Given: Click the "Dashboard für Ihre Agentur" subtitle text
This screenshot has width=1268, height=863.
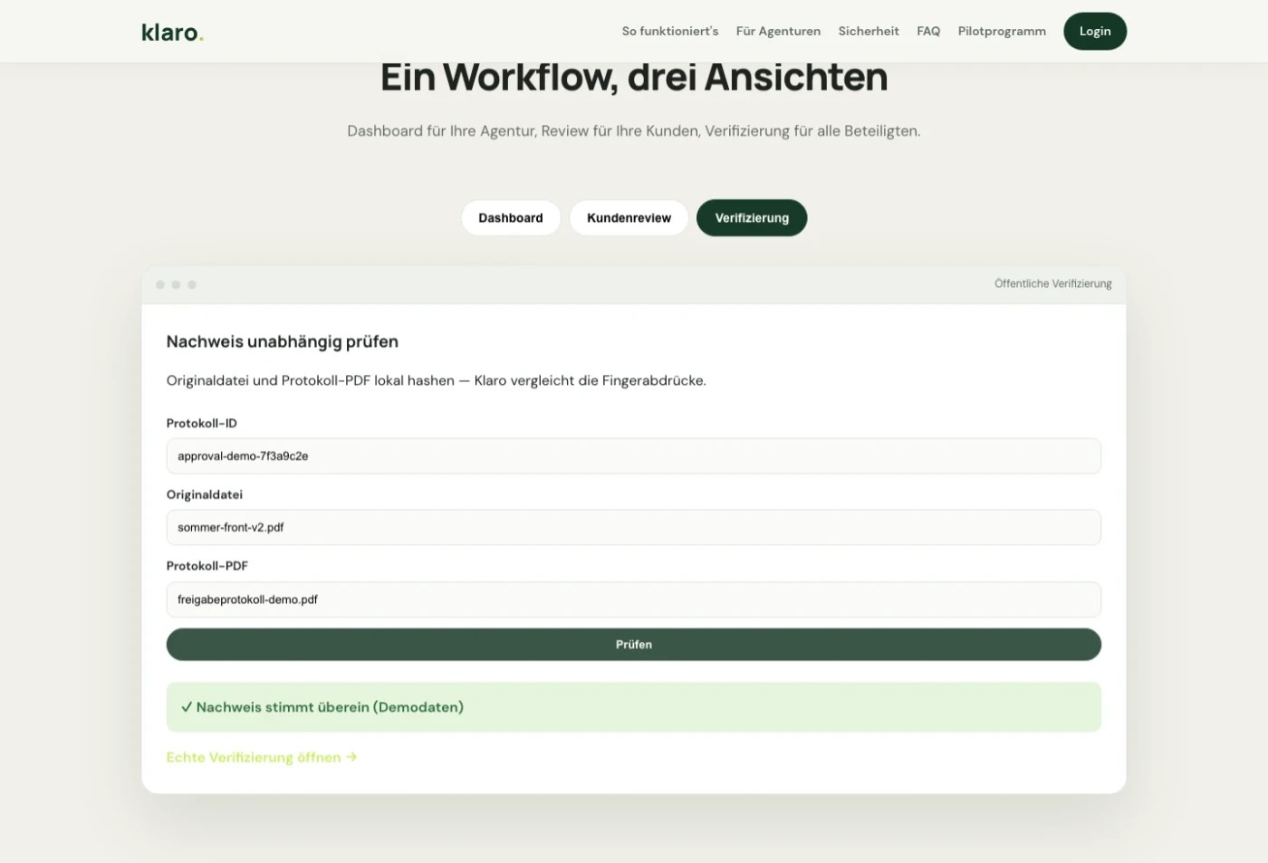Looking at the screenshot, I should (634, 131).
